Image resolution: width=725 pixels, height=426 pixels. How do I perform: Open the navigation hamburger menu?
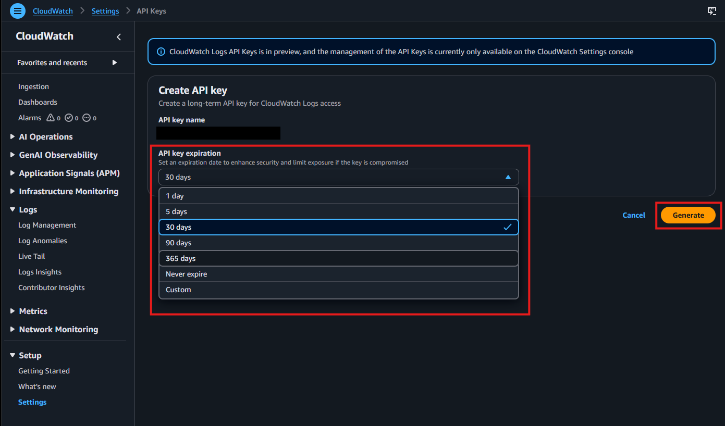tap(17, 10)
